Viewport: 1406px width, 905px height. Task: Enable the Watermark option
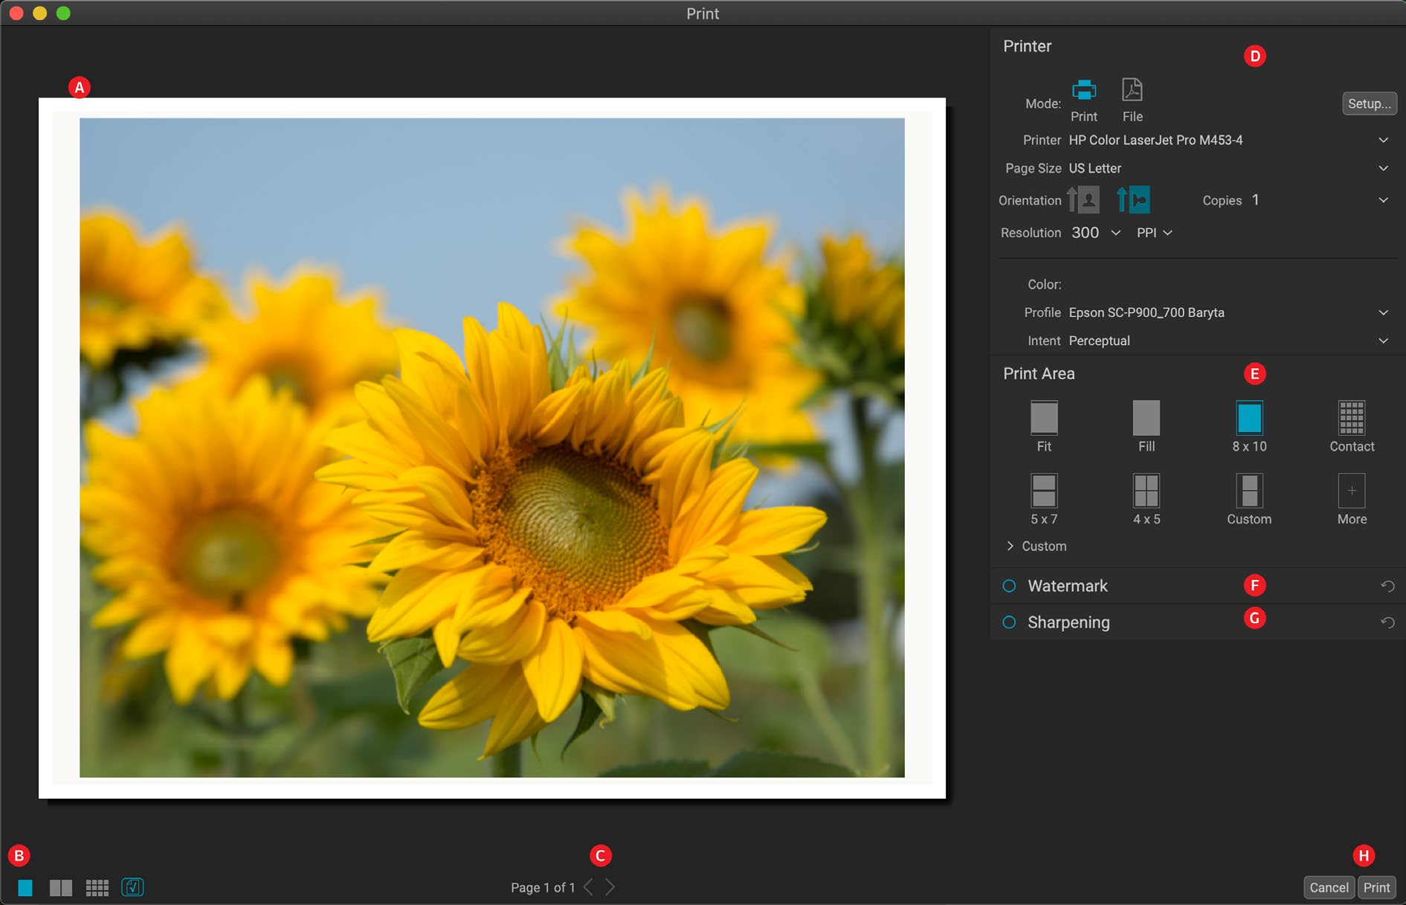(x=1009, y=586)
